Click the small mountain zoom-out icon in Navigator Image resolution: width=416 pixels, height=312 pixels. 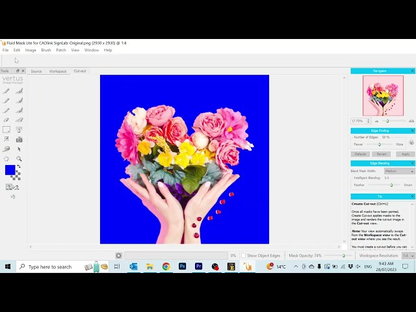pyautogui.click(x=376, y=121)
